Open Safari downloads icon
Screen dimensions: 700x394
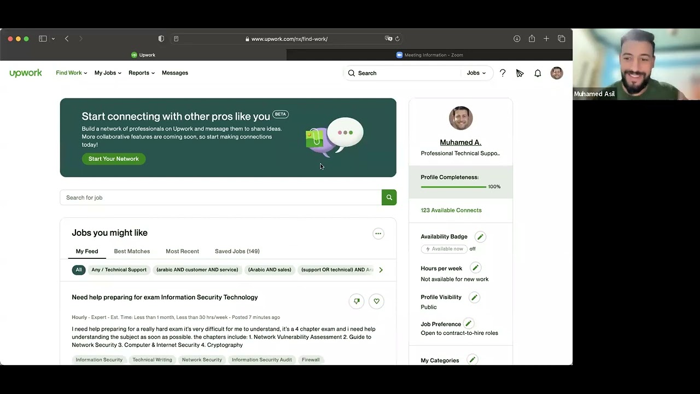coord(517,39)
